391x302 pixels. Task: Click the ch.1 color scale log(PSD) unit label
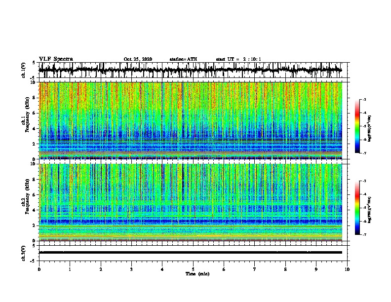370,129
